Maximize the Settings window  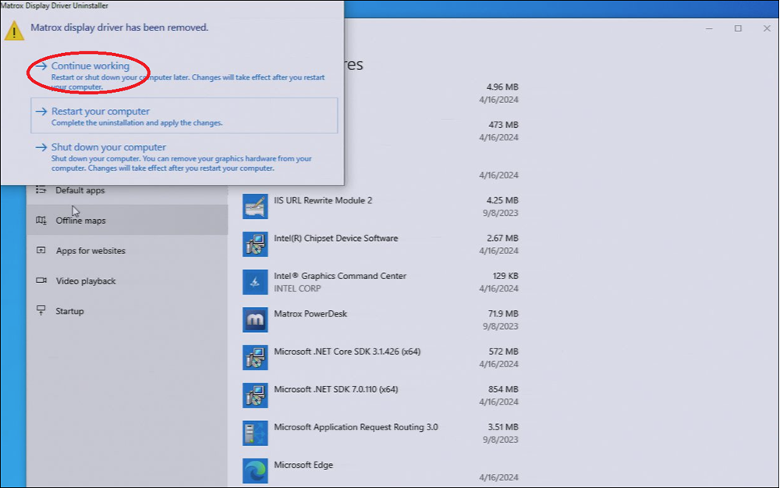pos(738,29)
